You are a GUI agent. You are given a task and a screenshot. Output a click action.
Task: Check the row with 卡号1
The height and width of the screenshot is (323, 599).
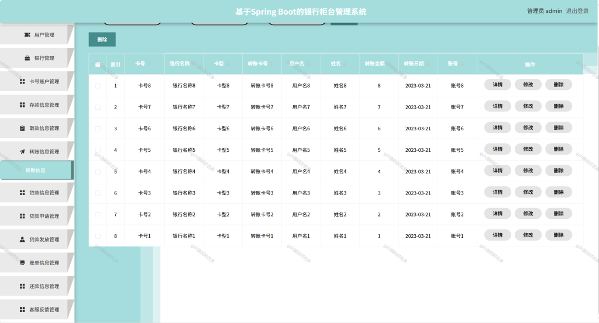click(x=98, y=236)
